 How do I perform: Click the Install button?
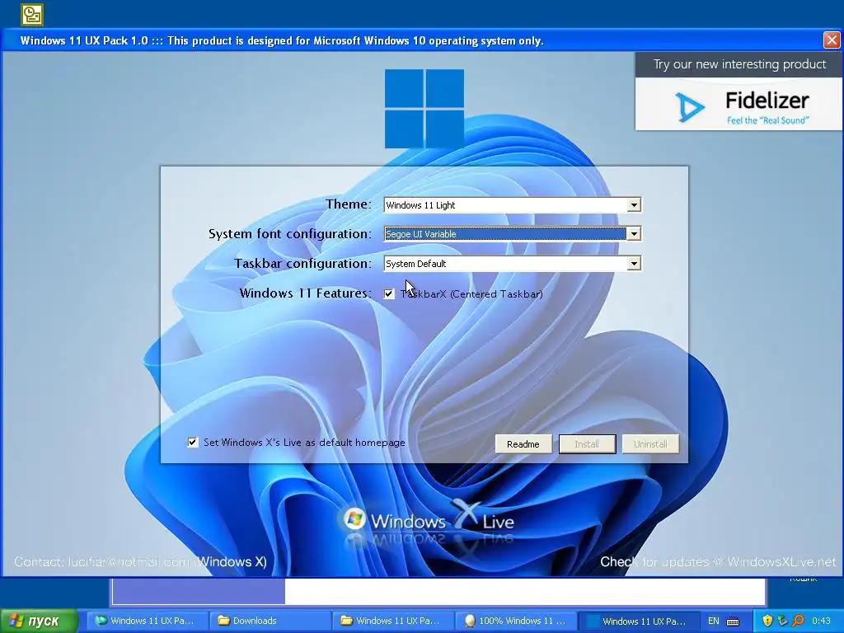coord(587,444)
